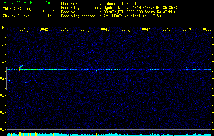Select the meteor count value 18

click(x=49, y=16)
